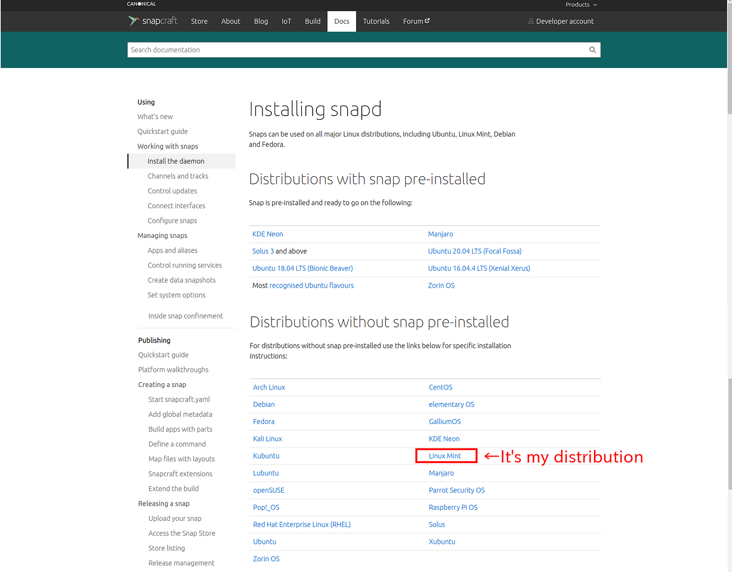Open elementary OS link
Image resolution: width=732 pixels, height=572 pixels.
pyautogui.click(x=451, y=405)
